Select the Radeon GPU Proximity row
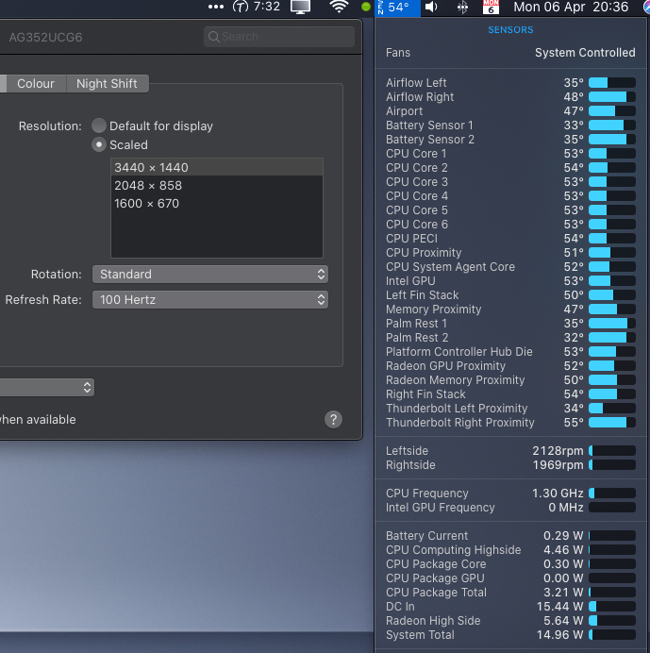The height and width of the screenshot is (653, 650). click(510, 366)
